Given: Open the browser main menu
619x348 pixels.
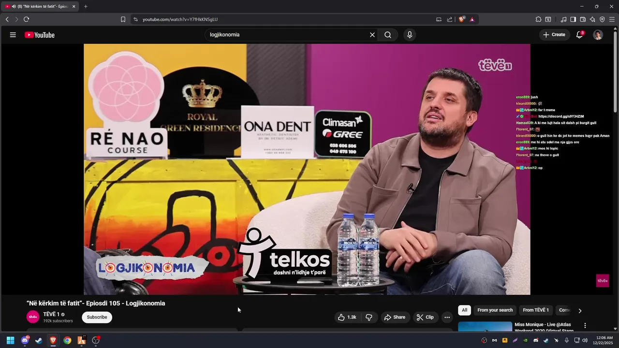Looking at the screenshot, I should click(612, 19).
